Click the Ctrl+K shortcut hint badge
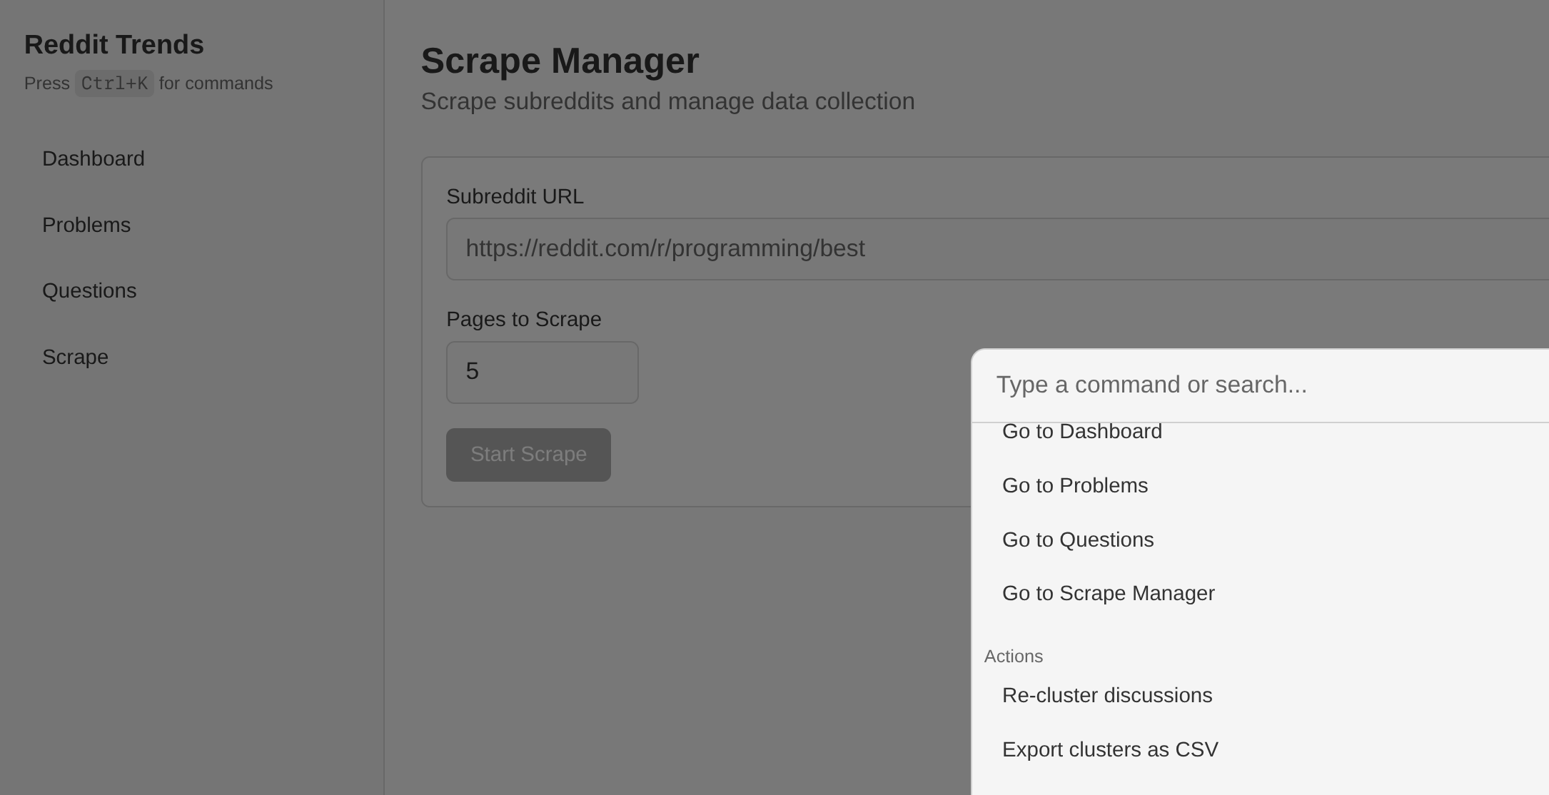This screenshot has height=795, width=1549. (x=114, y=83)
